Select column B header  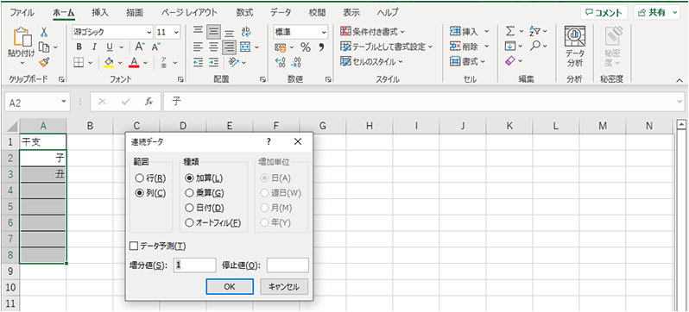pos(90,127)
